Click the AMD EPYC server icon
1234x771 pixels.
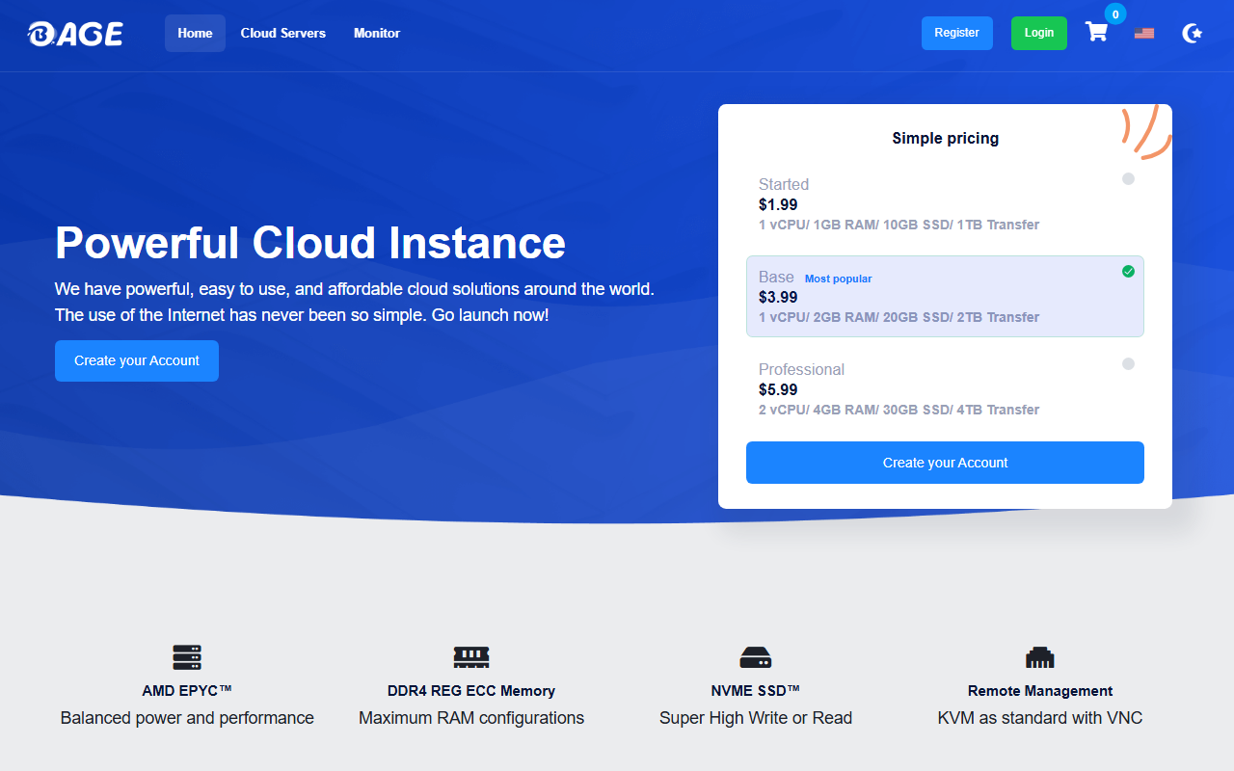[187, 657]
